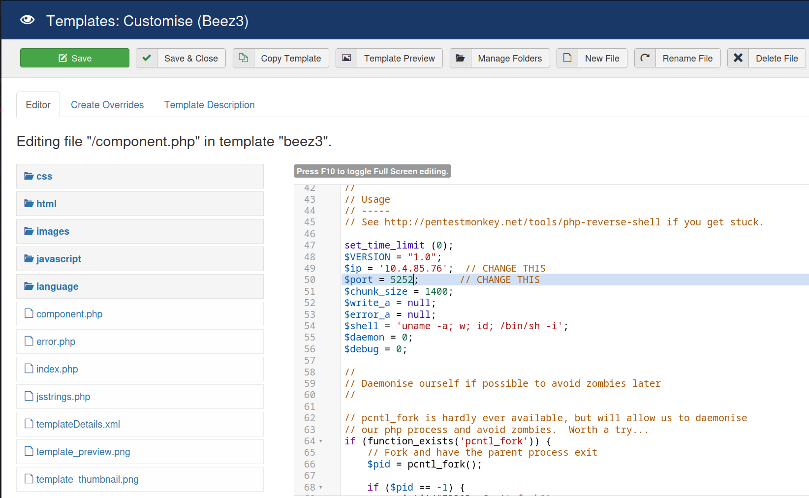The image size is (809, 498).
Task: Click Copy Template label
Action: [291, 59]
